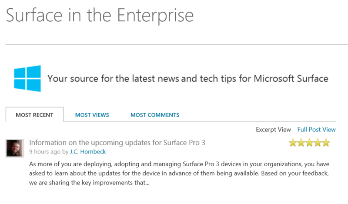Click J.C. Hornbeck's avatar photo
This screenshot has width=348, height=204.
pos(15,148)
